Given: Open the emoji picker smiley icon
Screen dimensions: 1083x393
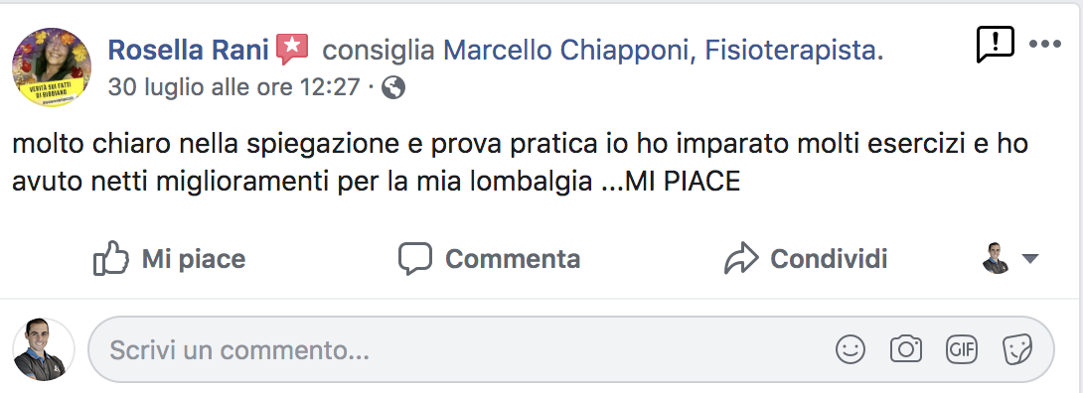Looking at the screenshot, I should point(851,349).
